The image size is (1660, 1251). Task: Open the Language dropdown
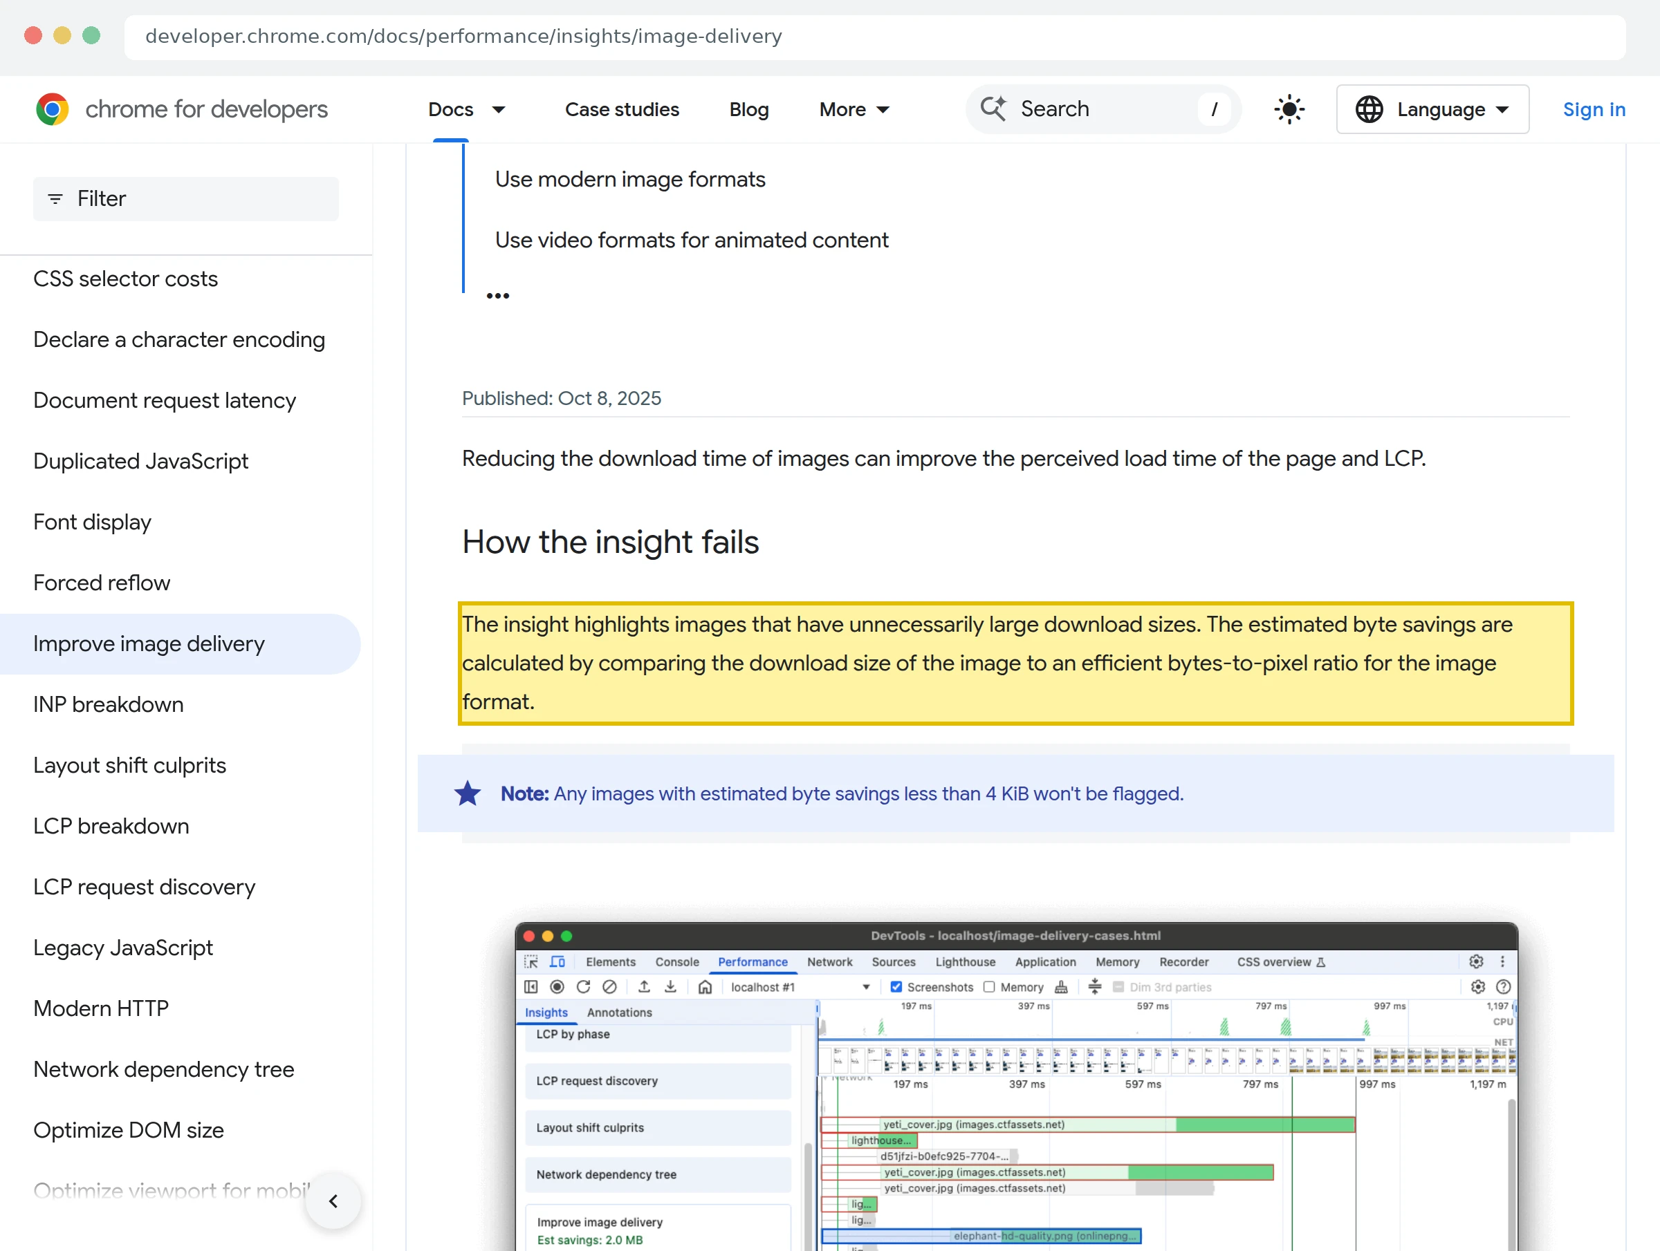[x=1432, y=109]
